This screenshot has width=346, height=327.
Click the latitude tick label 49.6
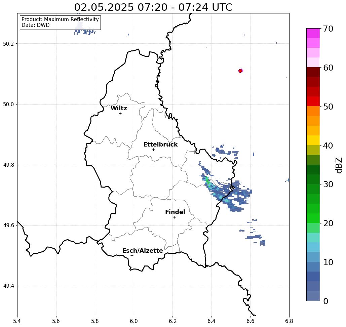coord(8,226)
